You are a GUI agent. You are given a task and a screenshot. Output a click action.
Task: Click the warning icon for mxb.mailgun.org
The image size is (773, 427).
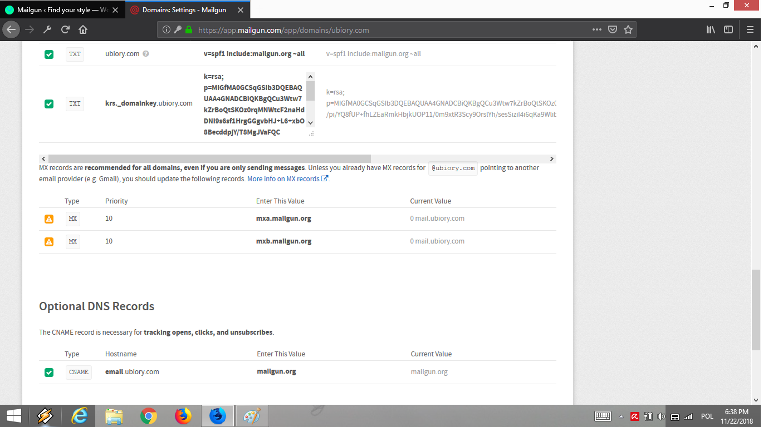point(49,242)
